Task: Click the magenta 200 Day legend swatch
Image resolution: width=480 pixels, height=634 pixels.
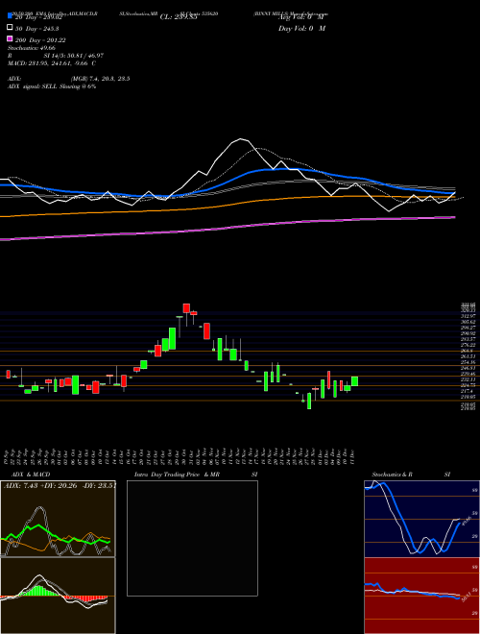Action: [10, 39]
